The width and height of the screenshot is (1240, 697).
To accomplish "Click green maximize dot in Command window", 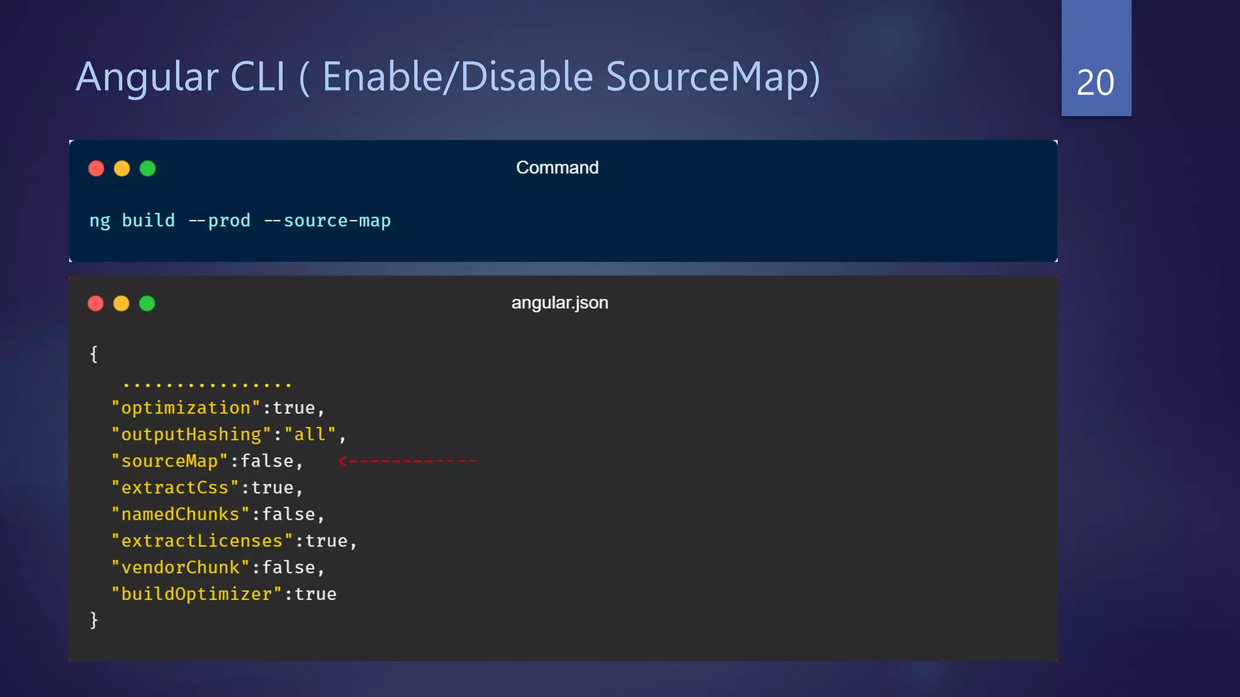I will [148, 168].
